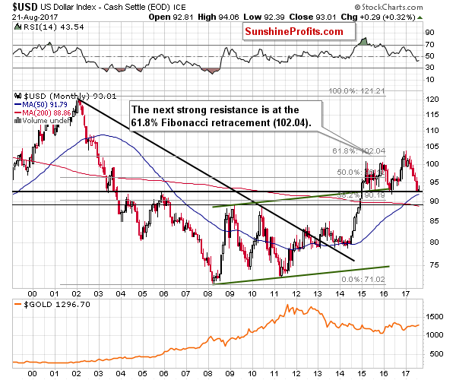Image resolution: width=456 pixels, height=380 pixels.
Task: Click the RSI(14) 43.54 label
Action: (53, 27)
